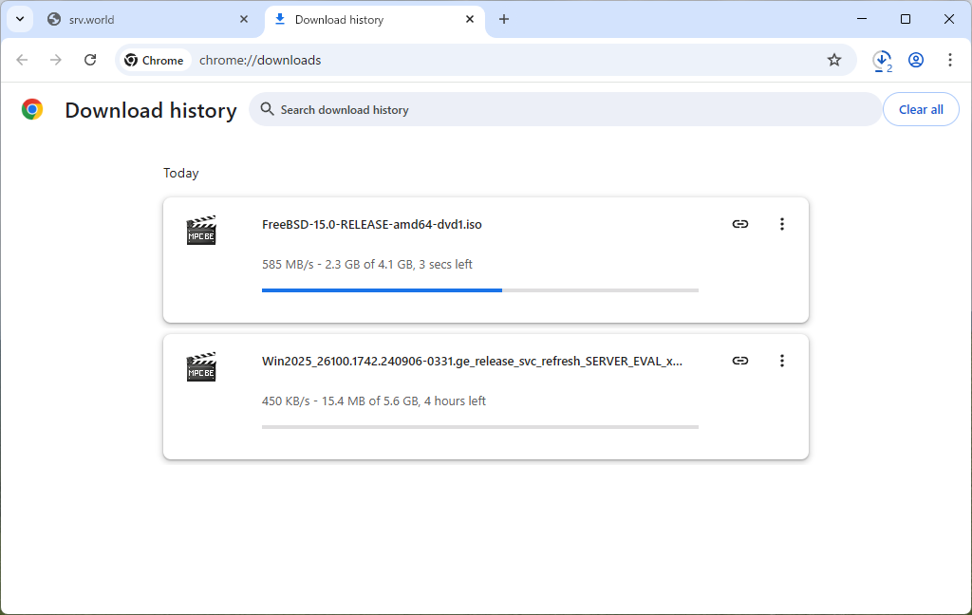Open the downloads tray icon in toolbar
Viewport: 972px width, 615px height.
click(x=882, y=60)
